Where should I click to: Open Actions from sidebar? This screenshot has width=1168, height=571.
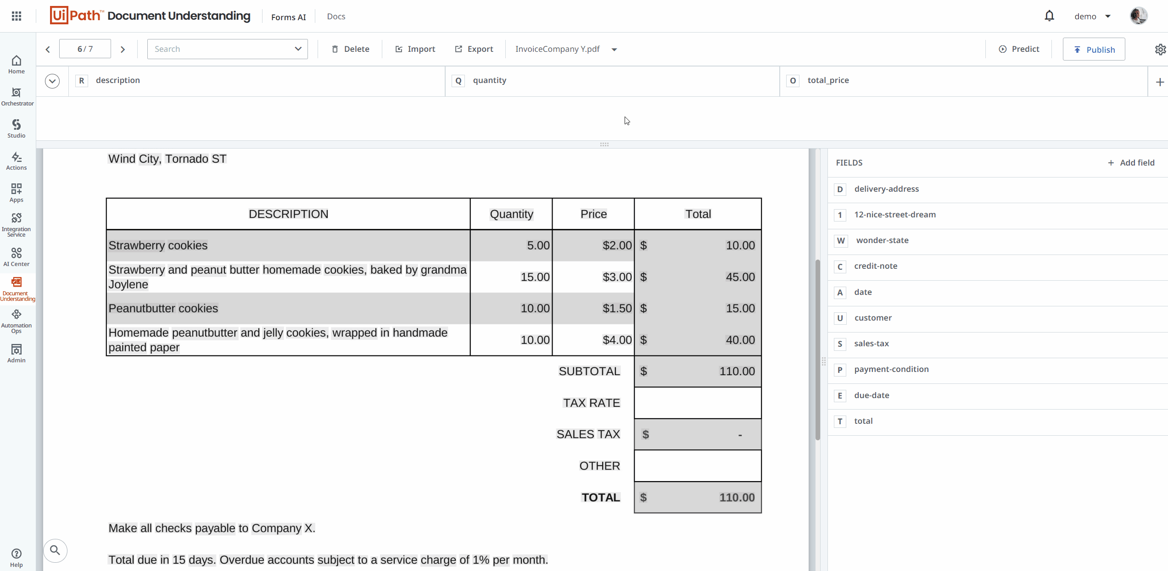(x=17, y=161)
